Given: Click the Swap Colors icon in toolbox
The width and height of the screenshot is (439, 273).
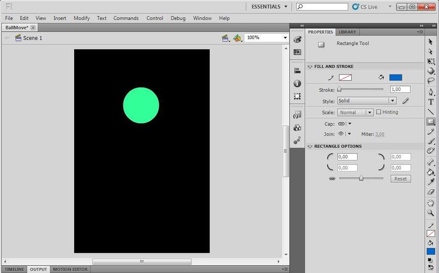Looking at the screenshot, I should coord(431,267).
